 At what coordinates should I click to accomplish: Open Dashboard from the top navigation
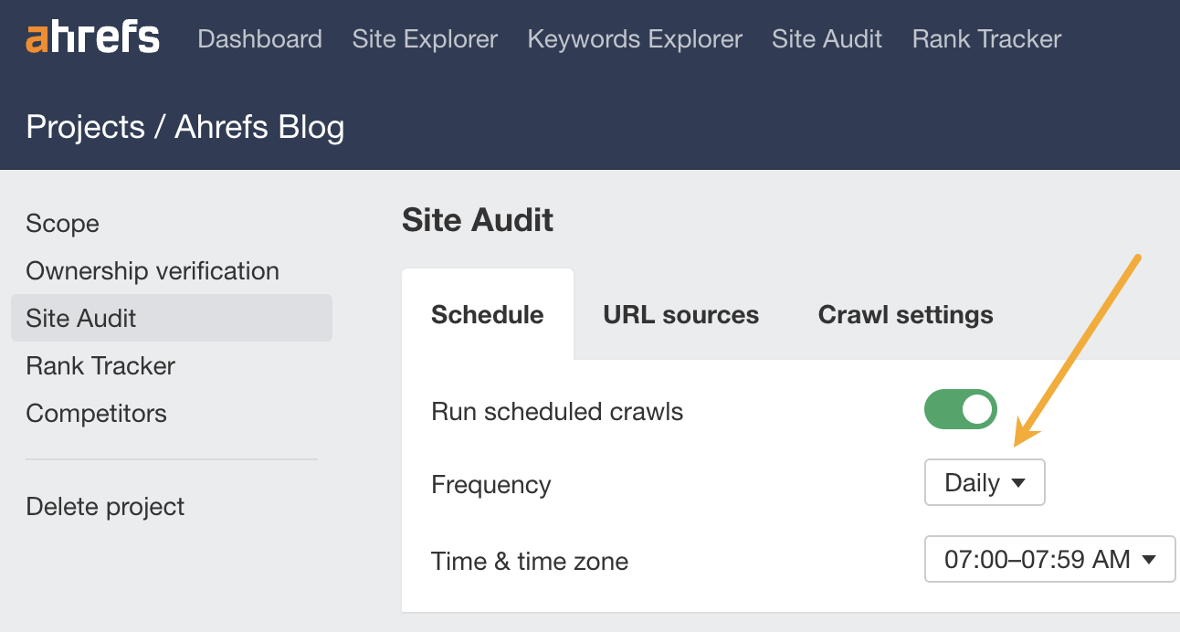(259, 38)
